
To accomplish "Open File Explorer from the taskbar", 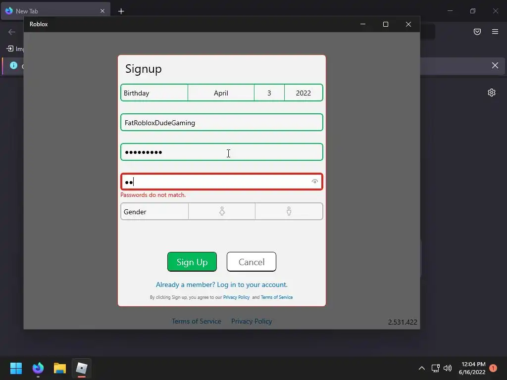I will click(x=60, y=368).
